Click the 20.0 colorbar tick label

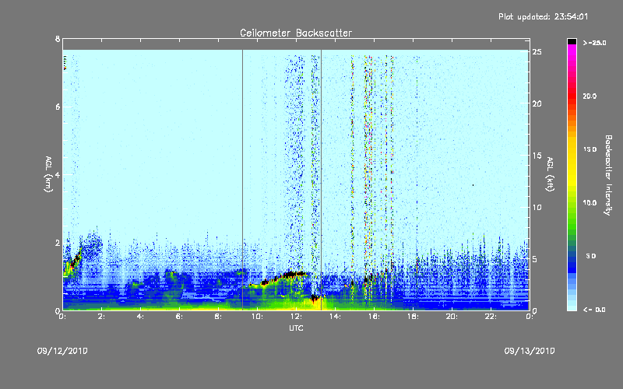coord(590,96)
